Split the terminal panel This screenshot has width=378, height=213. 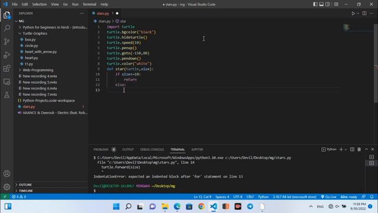[x=352, y=150]
